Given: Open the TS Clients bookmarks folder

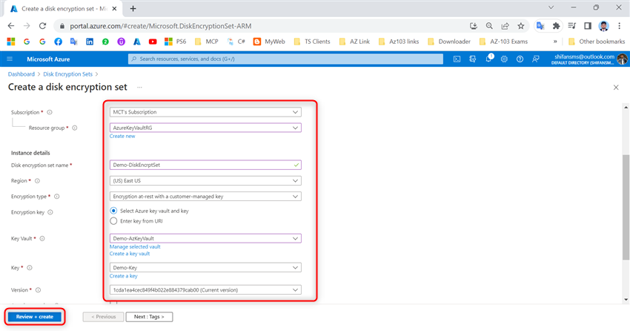Looking at the screenshot, I should (312, 42).
